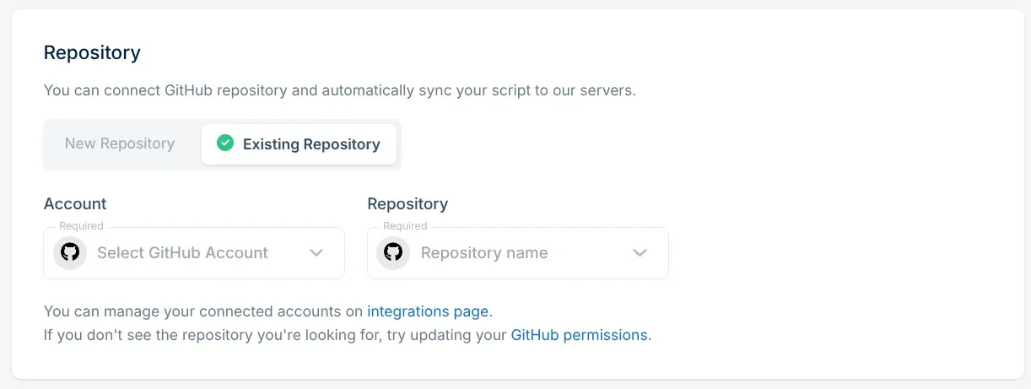Switch to the New Repository tab
This screenshot has height=389, width=1031.
point(120,143)
